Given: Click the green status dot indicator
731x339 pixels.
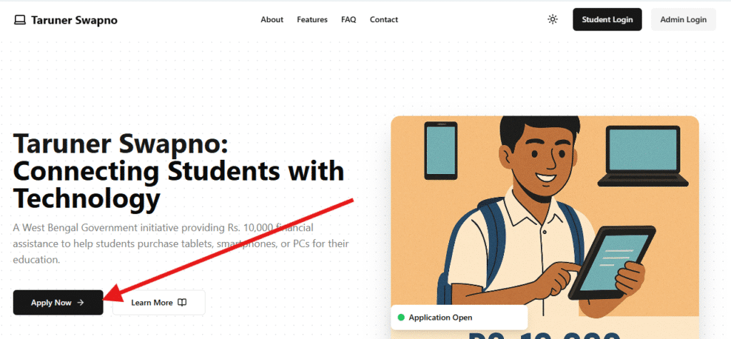Looking at the screenshot, I should click(x=400, y=317).
